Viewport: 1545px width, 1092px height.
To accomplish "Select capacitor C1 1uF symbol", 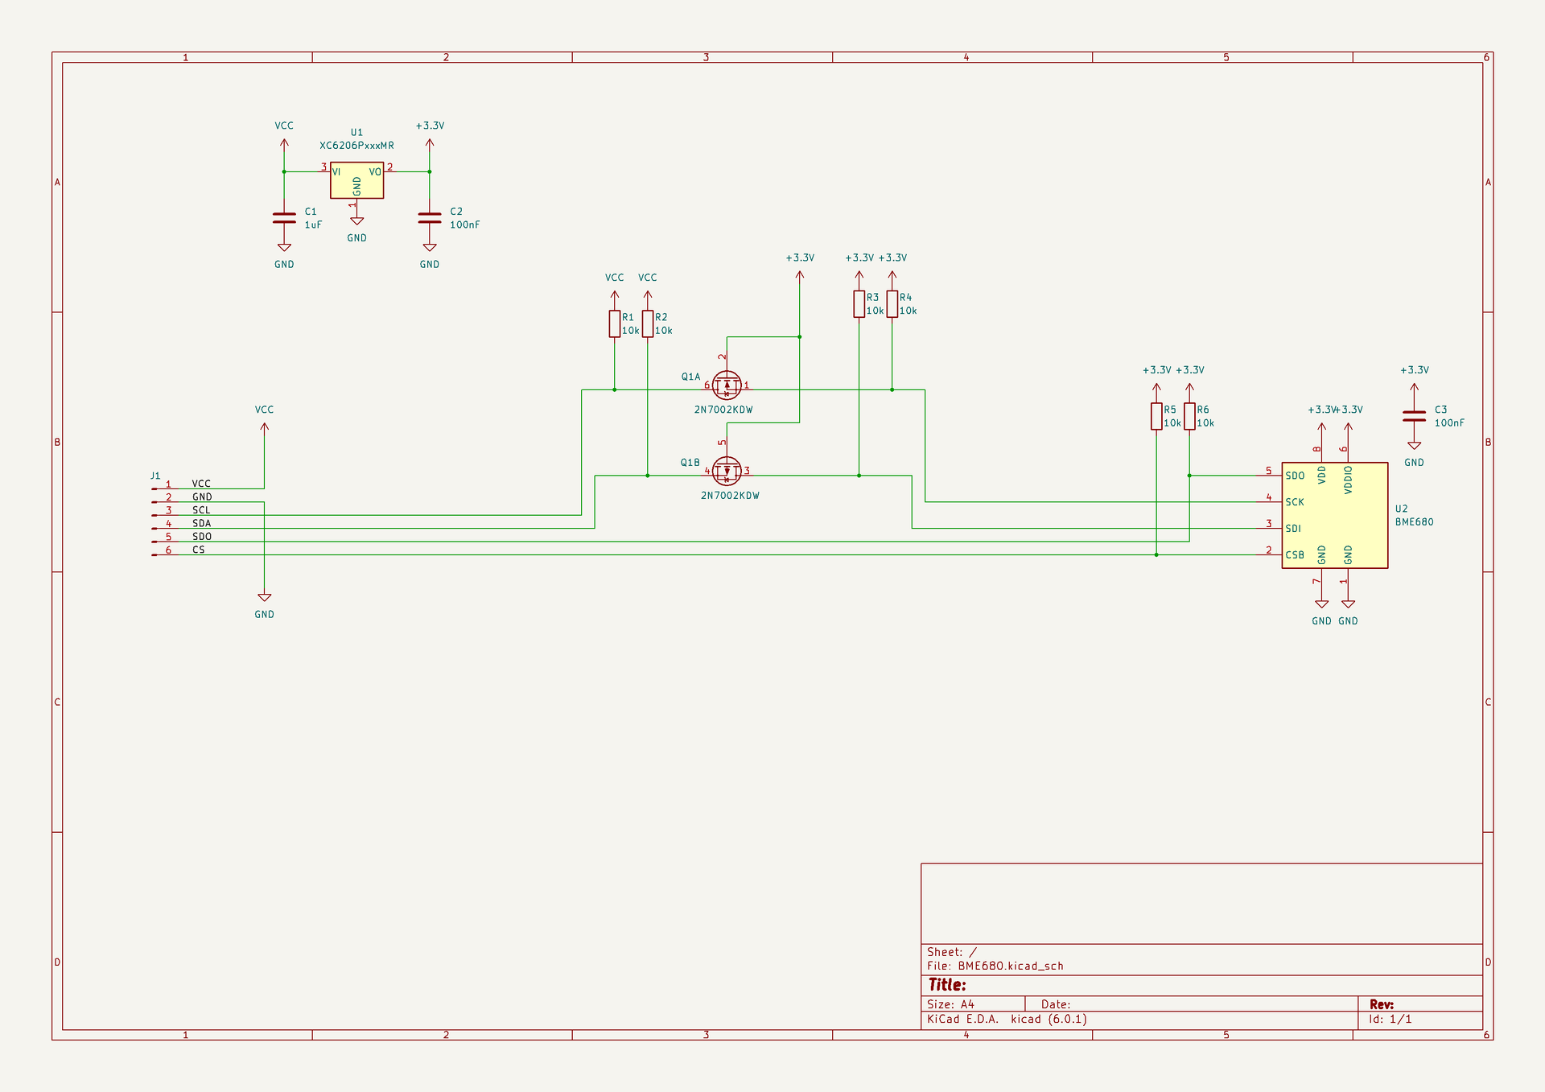I will click(284, 218).
